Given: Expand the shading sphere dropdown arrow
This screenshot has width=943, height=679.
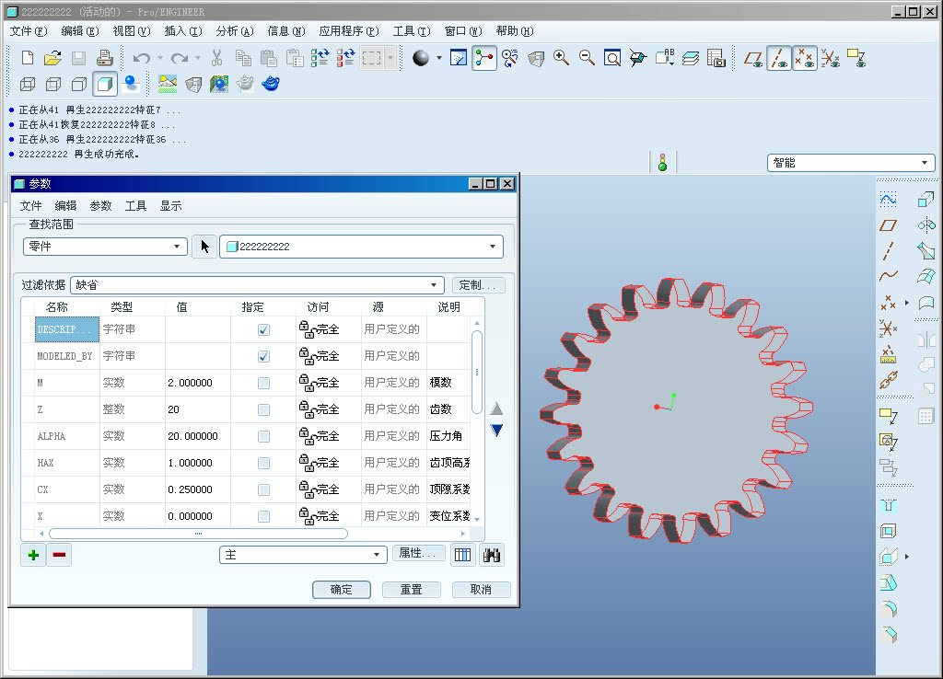Looking at the screenshot, I should point(439,58).
